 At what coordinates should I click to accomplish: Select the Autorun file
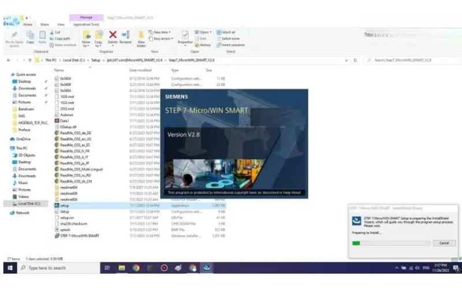[66, 115]
